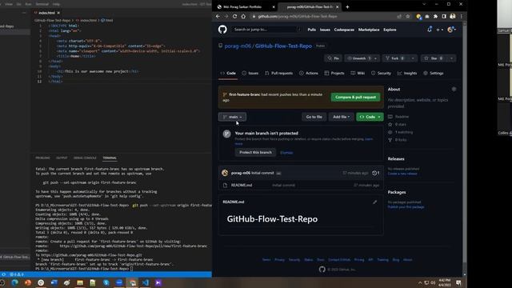Pin the repository with the Pin button

[333, 58]
